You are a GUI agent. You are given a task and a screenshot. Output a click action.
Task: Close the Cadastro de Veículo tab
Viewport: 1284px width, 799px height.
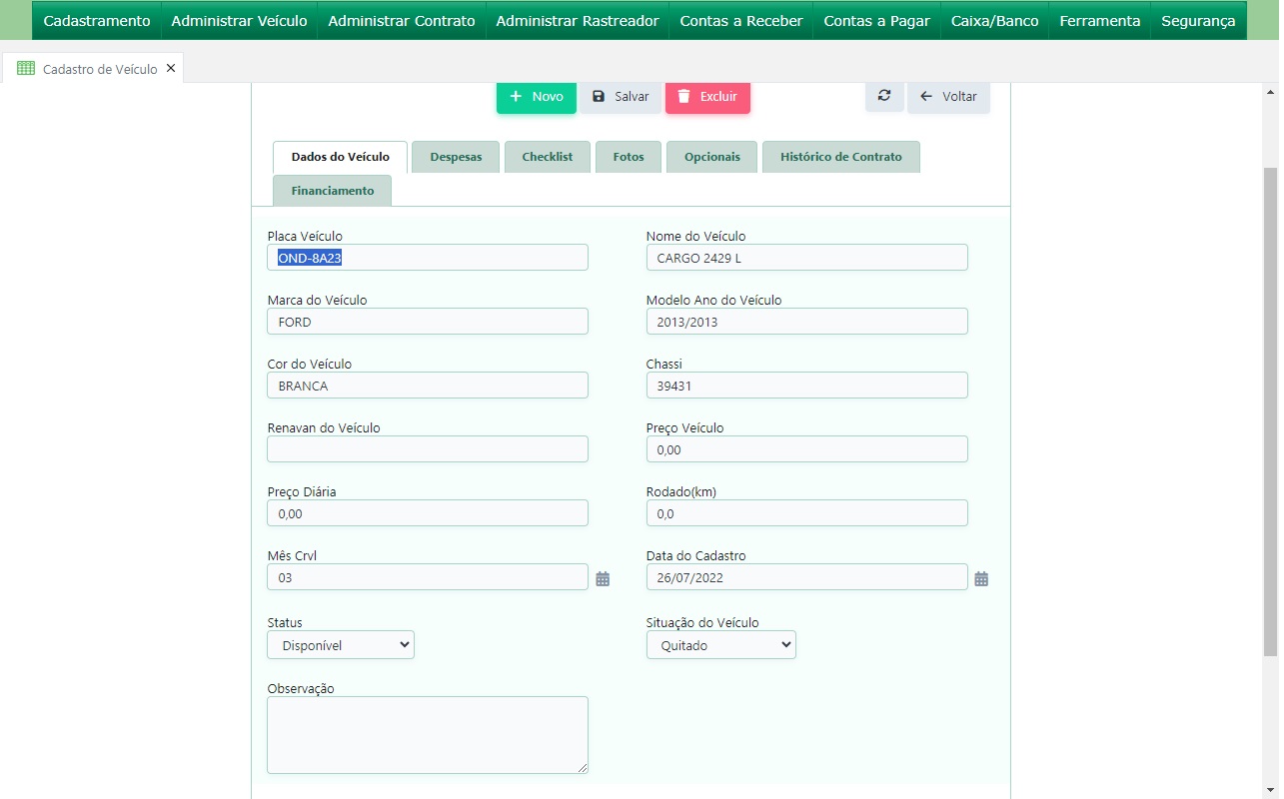(171, 69)
